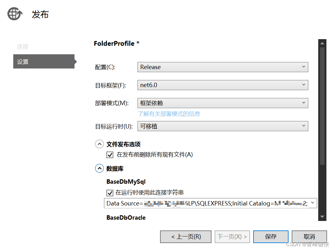Click the 下一页 button
Viewport: 334px width, 250px height.
point(232,236)
